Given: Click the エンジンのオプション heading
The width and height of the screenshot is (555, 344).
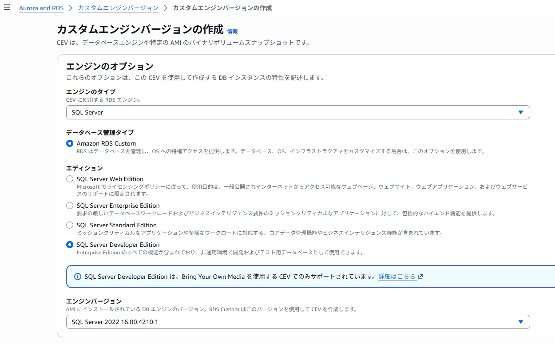Looking at the screenshot, I should (110, 67).
